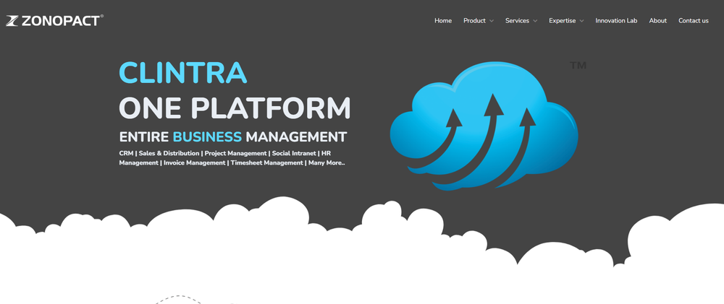Open the About page

(657, 21)
